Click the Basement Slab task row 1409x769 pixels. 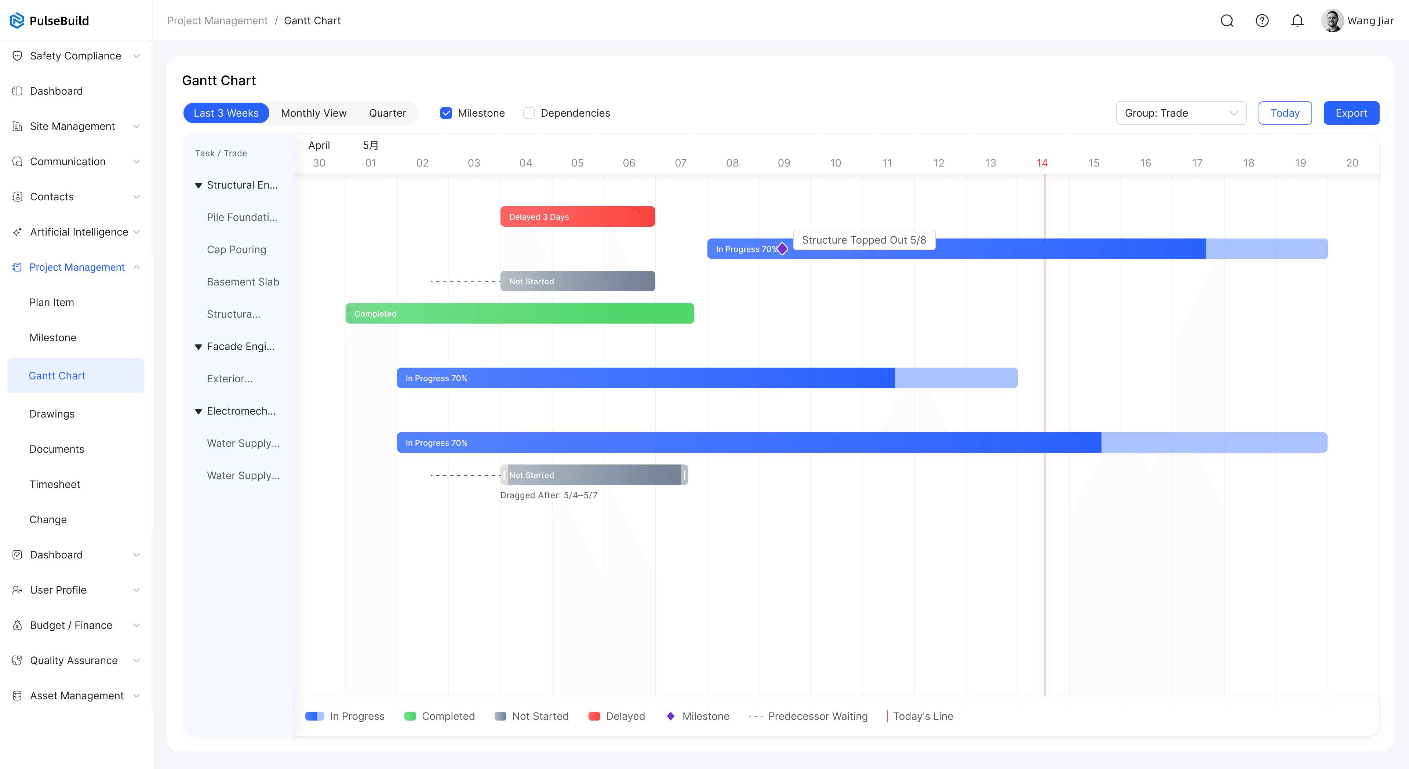pyautogui.click(x=243, y=282)
